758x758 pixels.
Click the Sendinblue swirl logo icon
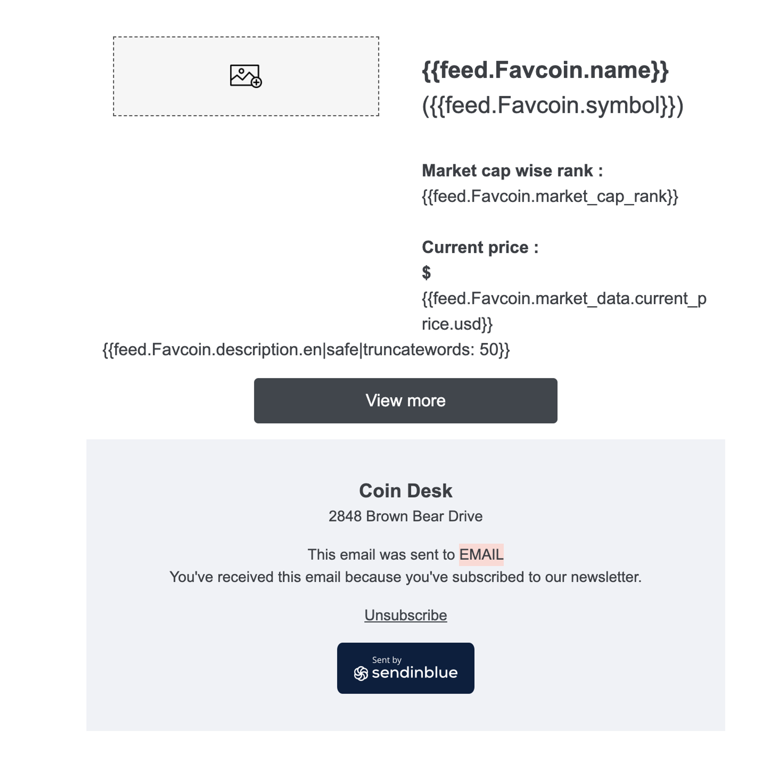coord(360,673)
